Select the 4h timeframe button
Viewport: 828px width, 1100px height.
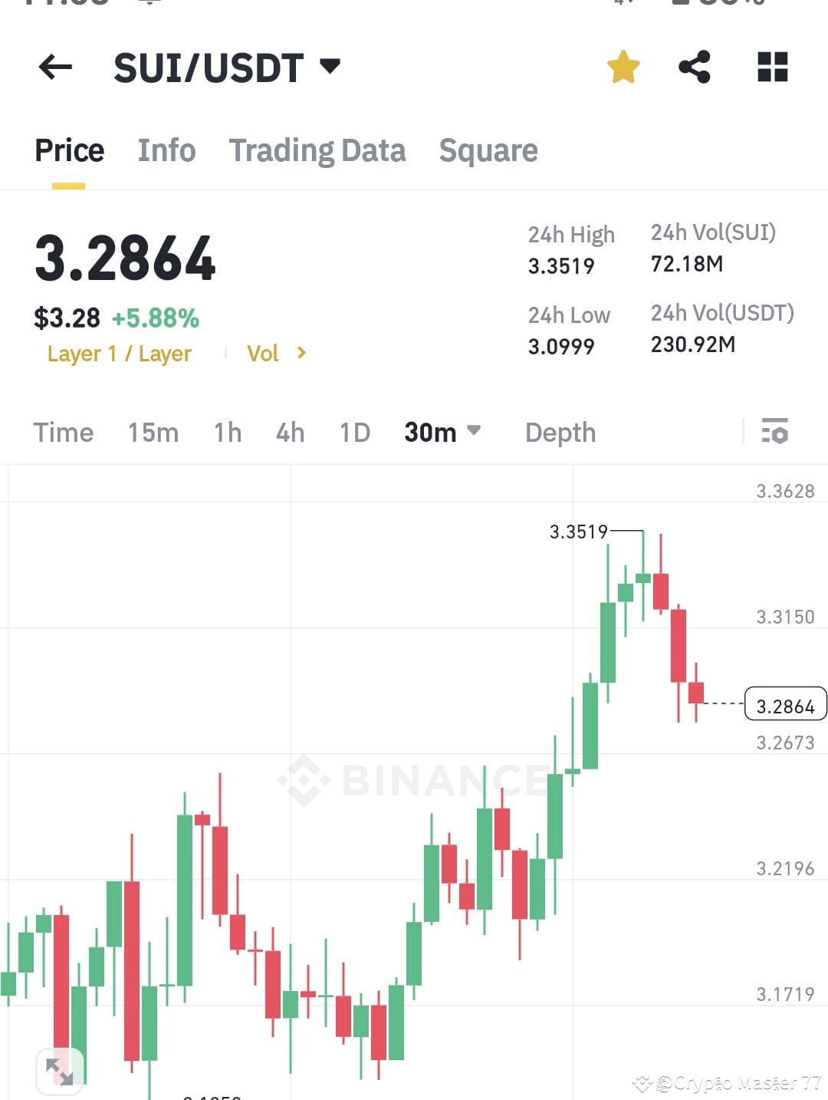(x=289, y=432)
